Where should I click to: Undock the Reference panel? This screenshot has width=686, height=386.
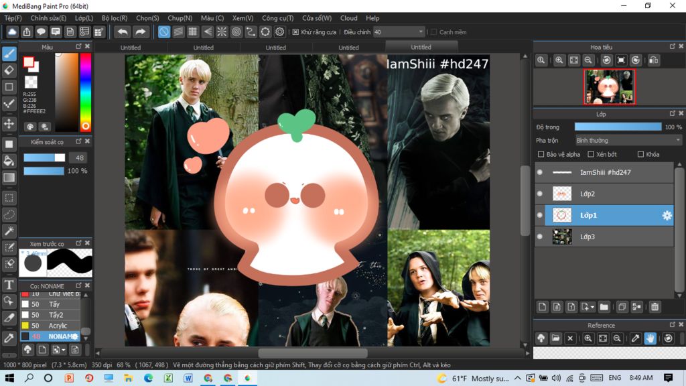(x=673, y=325)
